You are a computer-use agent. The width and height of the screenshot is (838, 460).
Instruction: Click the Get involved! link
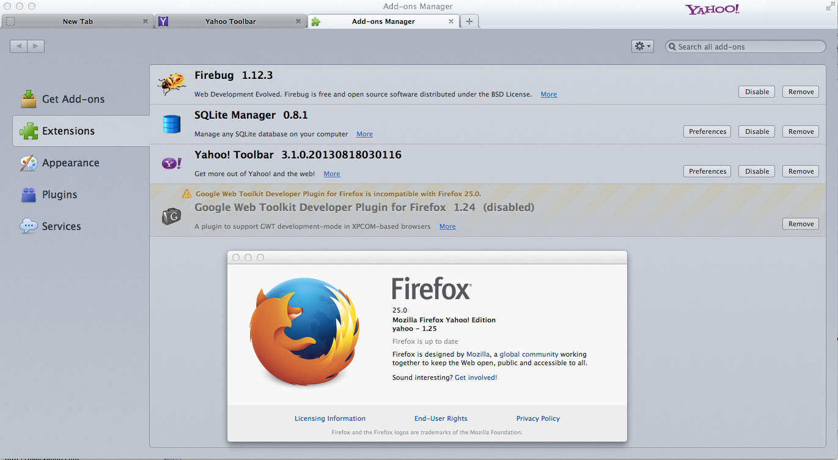pyautogui.click(x=476, y=377)
